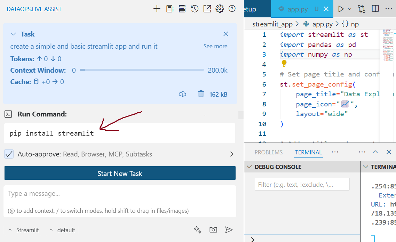
Task: Close the app.py tab
Action: click(326, 9)
